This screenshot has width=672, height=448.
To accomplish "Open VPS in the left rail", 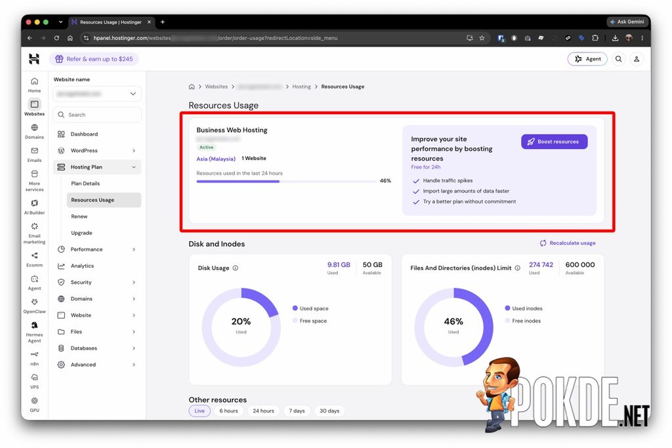I will click(x=34, y=380).
